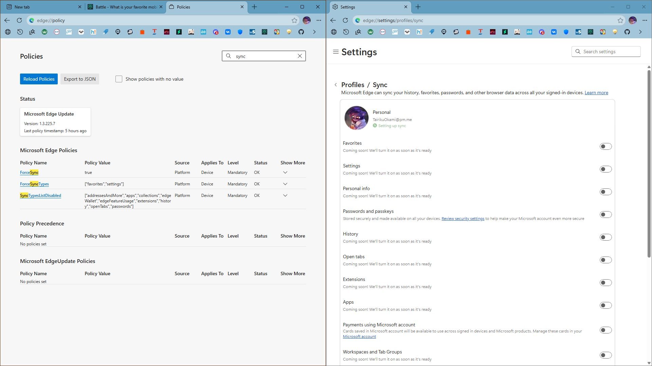Open the history clock bookmark in Policies window

point(20,32)
